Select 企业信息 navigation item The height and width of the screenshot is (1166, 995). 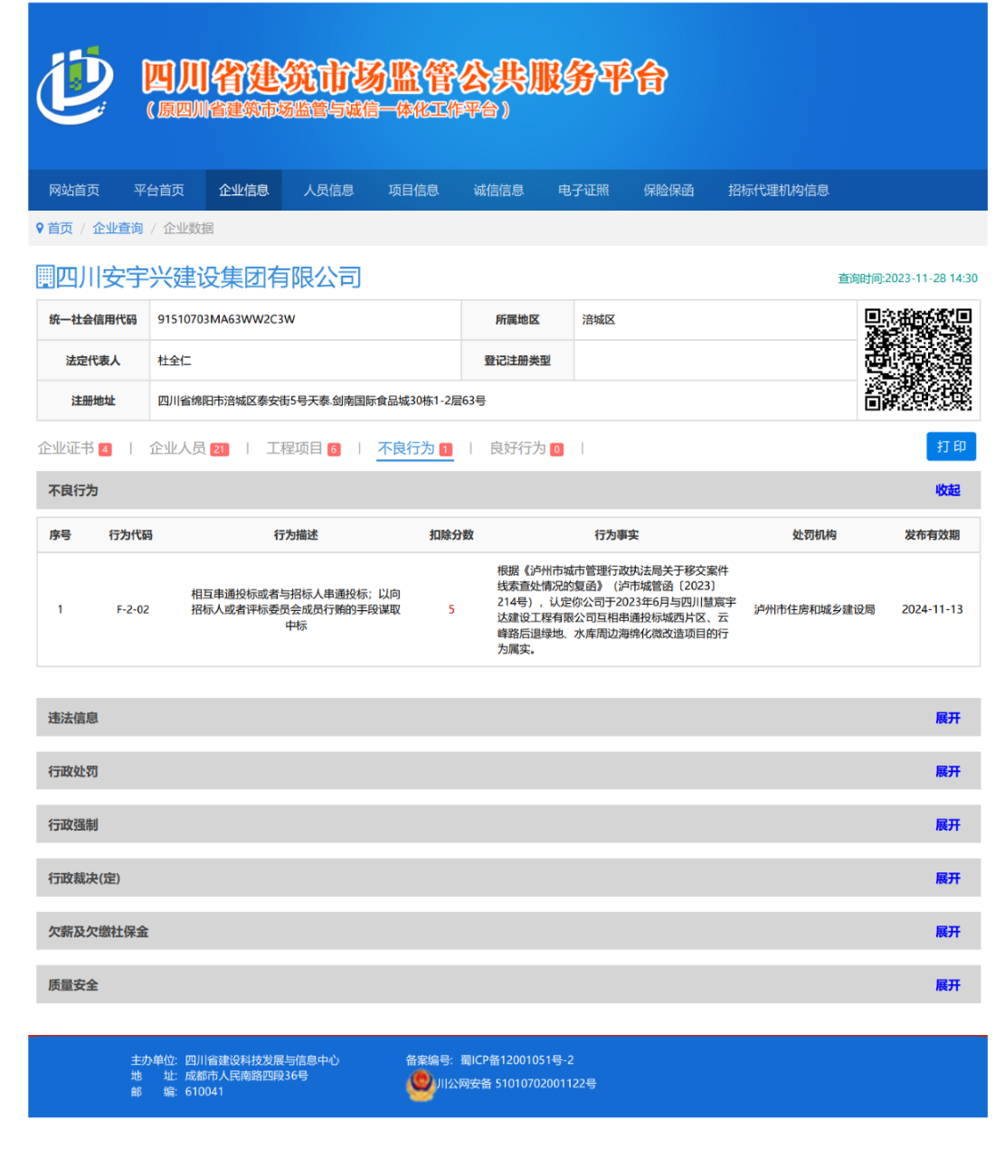(x=244, y=190)
